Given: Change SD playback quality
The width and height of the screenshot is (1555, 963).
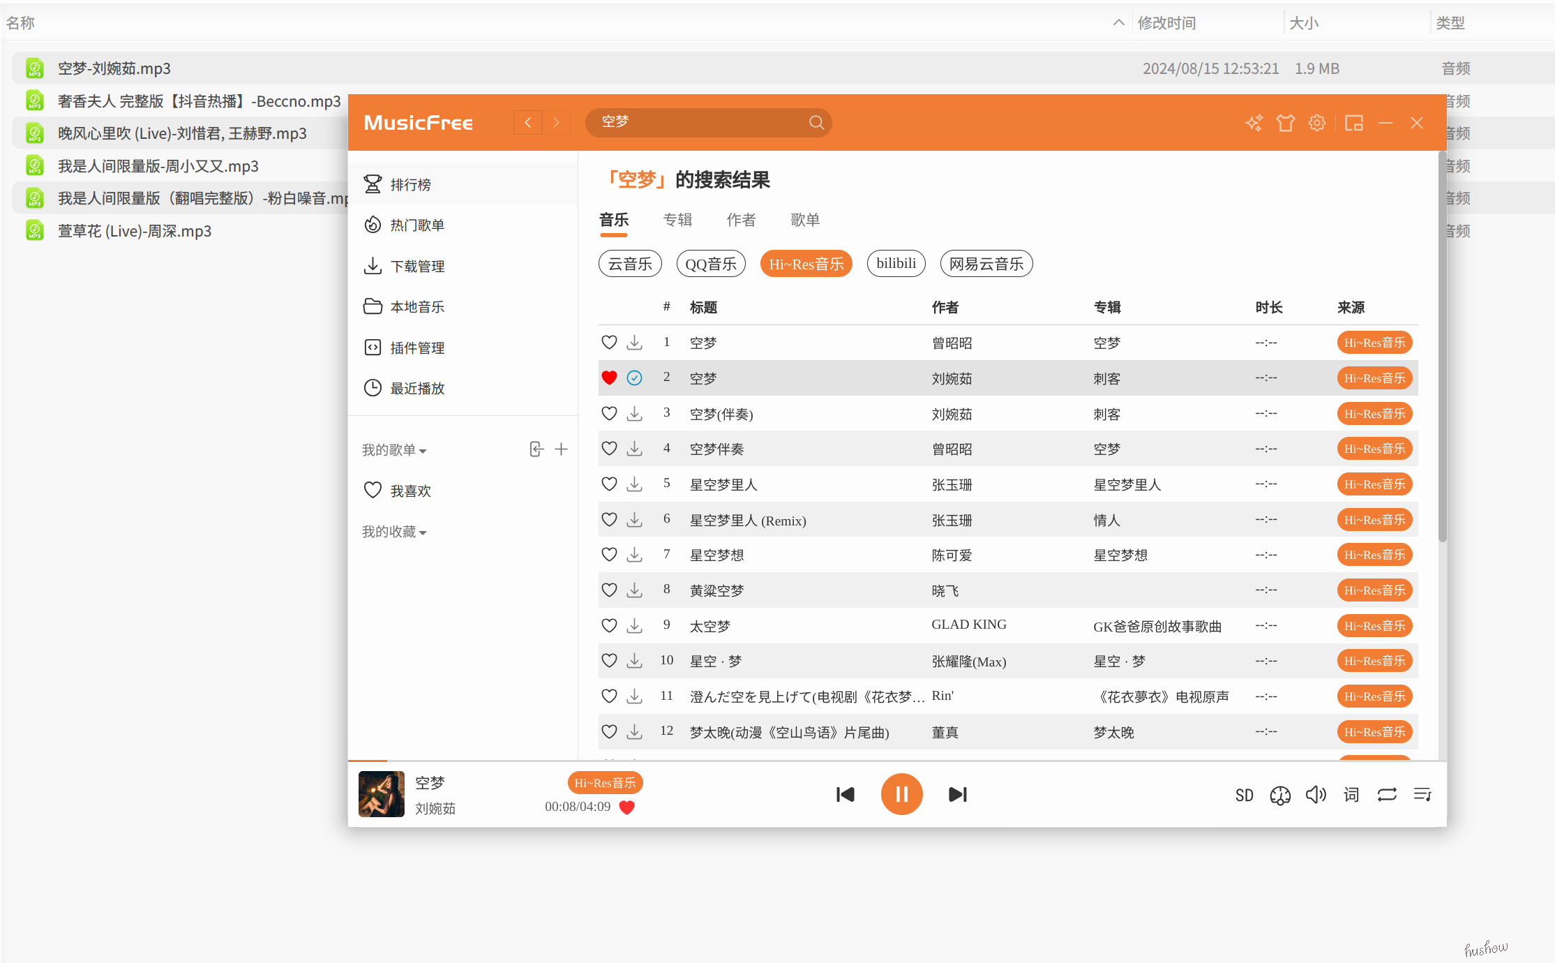Looking at the screenshot, I should [1245, 795].
